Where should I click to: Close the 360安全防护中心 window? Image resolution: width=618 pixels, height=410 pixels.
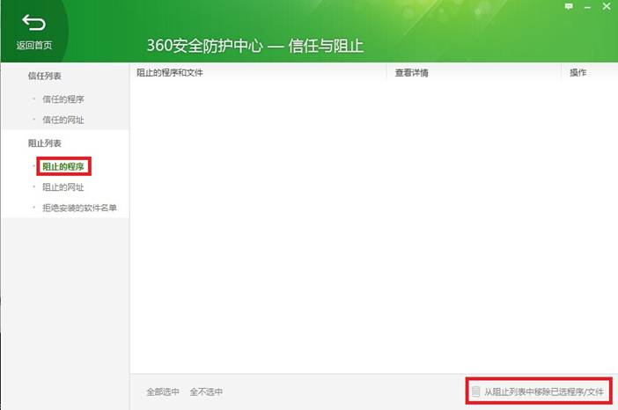click(607, 6)
